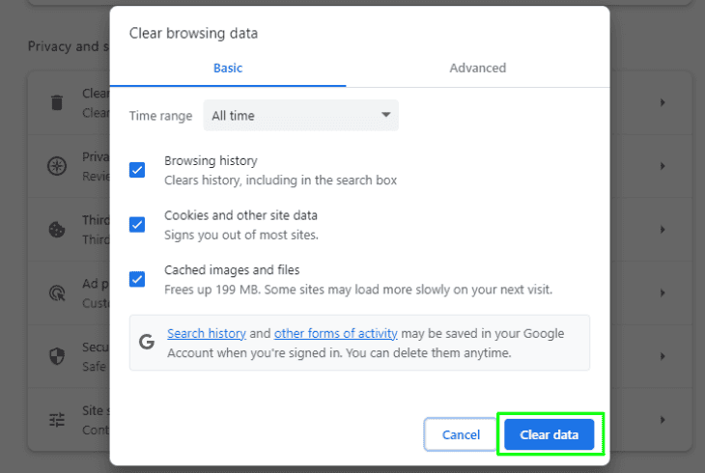
Task: Click the Privacy Guide compass icon
Action: 57,165
